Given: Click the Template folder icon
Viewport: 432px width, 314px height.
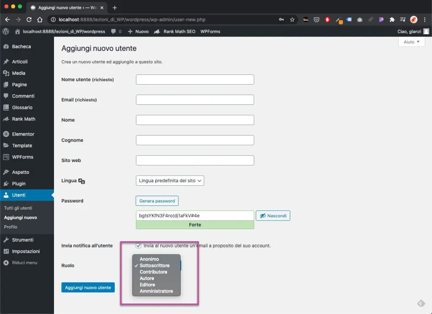Looking at the screenshot, I should tap(6, 146).
